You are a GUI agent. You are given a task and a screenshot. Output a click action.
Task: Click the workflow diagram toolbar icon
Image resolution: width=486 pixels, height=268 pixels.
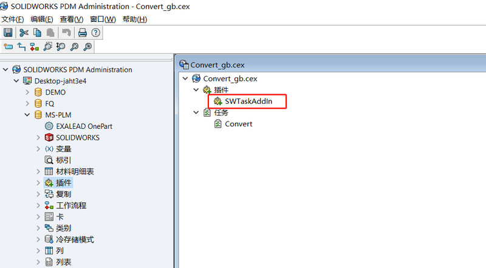(x=34, y=46)
